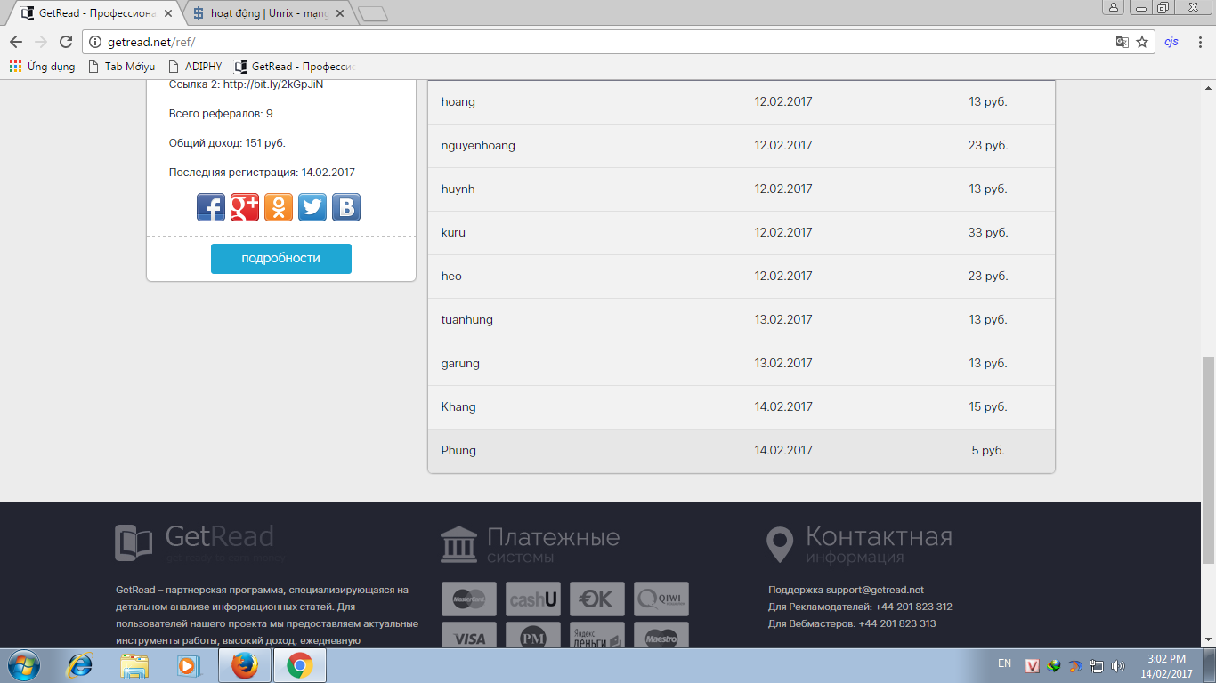Share via the orange Odnoklassniki icon
The height and width of the screenshot is (683, 1216).
tap(279, 207)
